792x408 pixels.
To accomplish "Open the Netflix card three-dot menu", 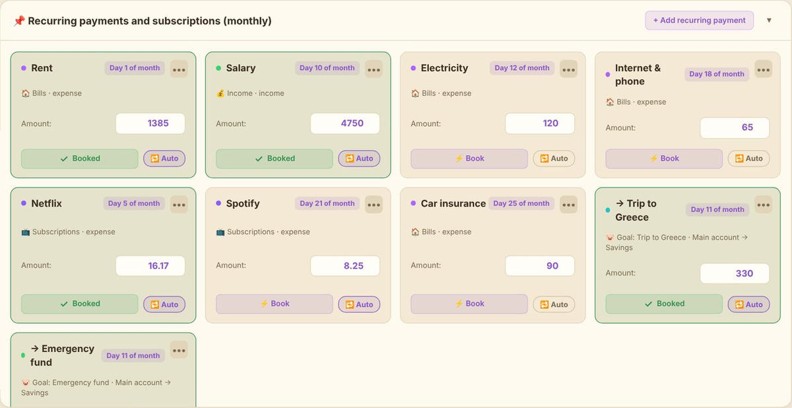I will 179,204.
